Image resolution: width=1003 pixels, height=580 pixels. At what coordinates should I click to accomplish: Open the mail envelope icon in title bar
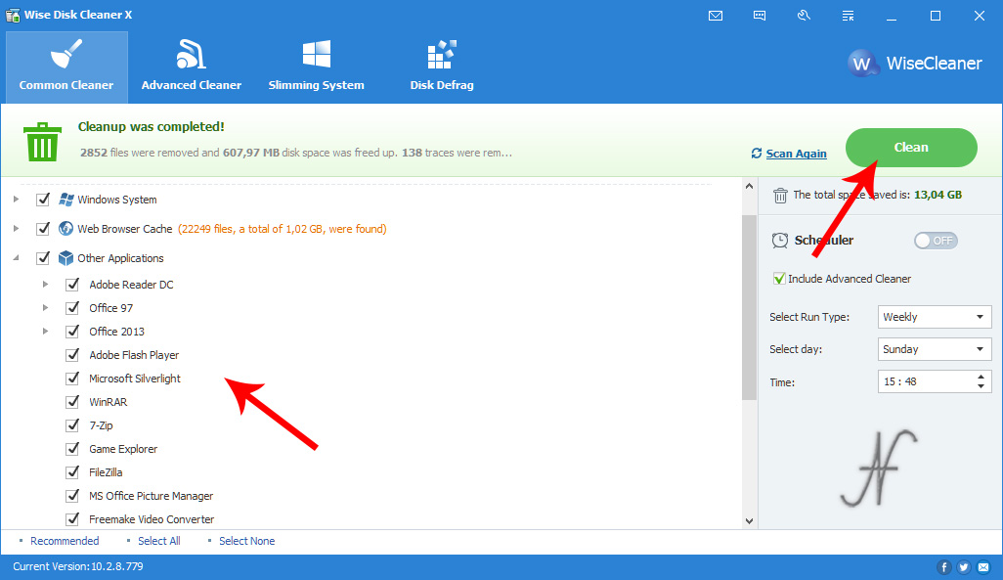(716, 16)
